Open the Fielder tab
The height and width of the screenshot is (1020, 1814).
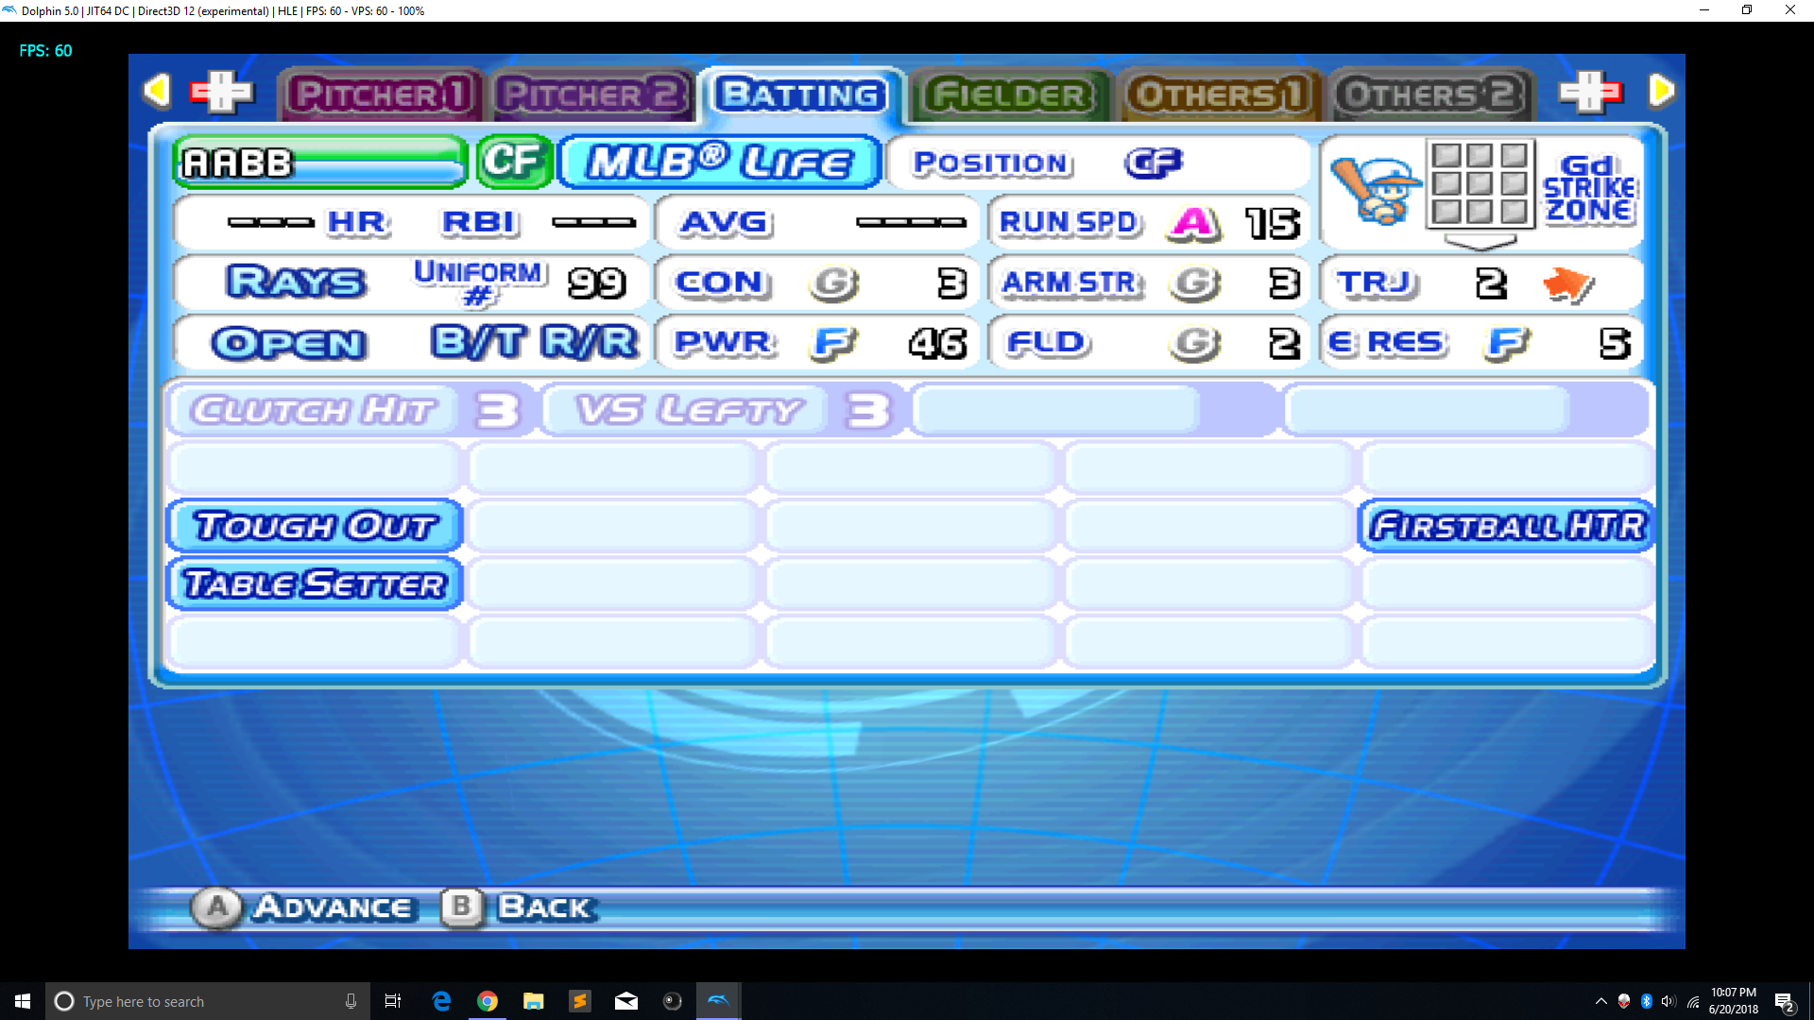[x=1009, y=94]
